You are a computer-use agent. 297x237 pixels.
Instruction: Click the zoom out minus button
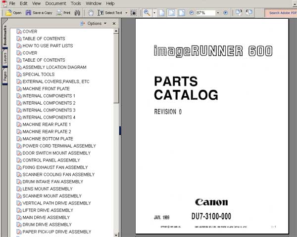(192, 13)
